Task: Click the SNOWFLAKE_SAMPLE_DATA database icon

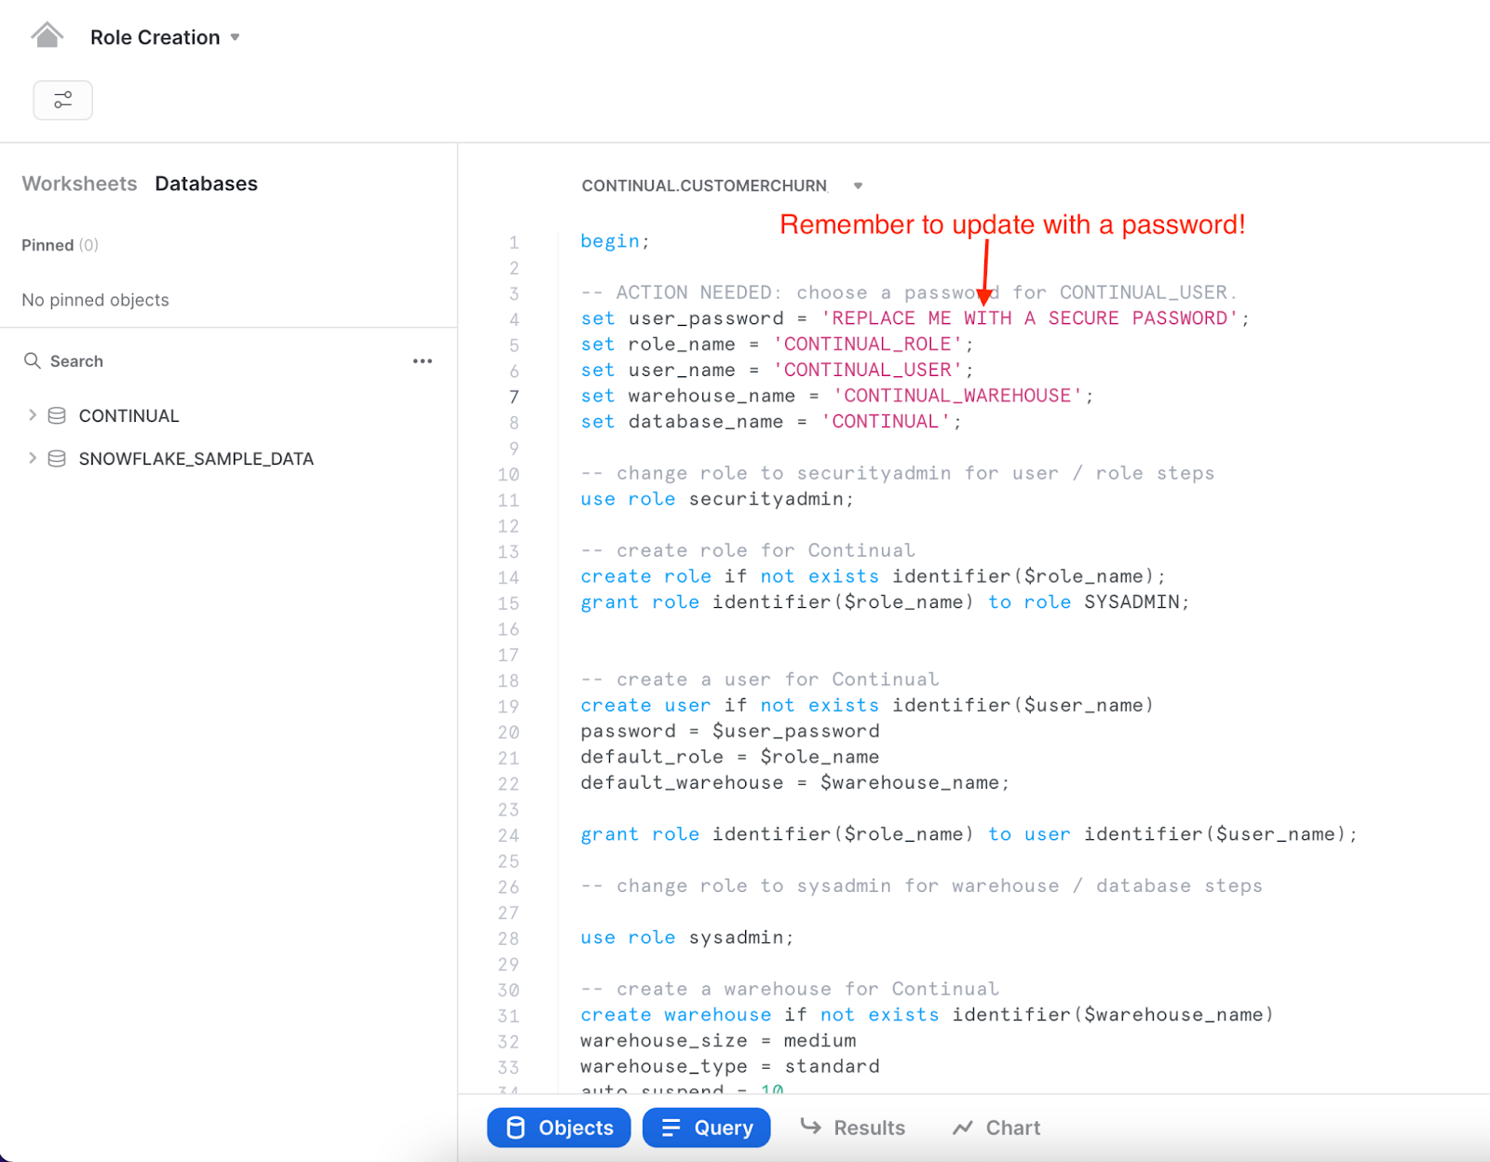Action: coord(57,459)
